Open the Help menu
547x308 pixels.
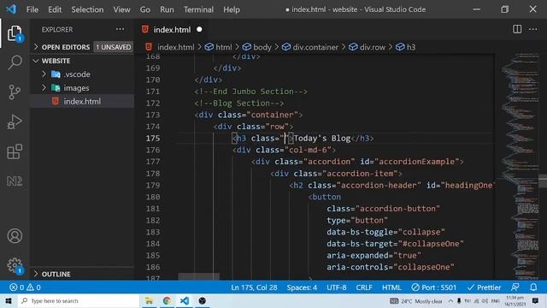[x=232, y=9]
